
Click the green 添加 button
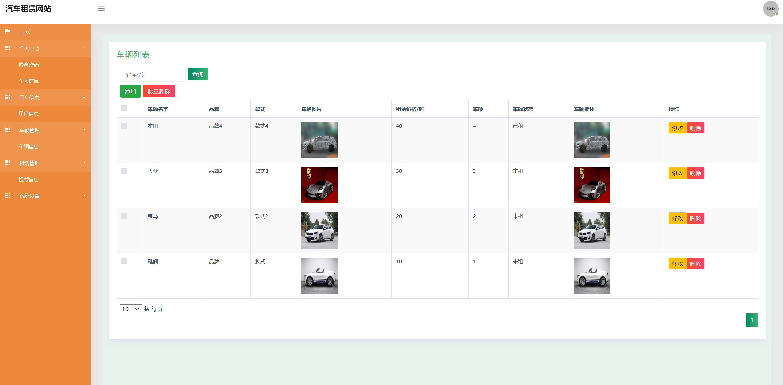pyautogui.click(x=130, y=91)
